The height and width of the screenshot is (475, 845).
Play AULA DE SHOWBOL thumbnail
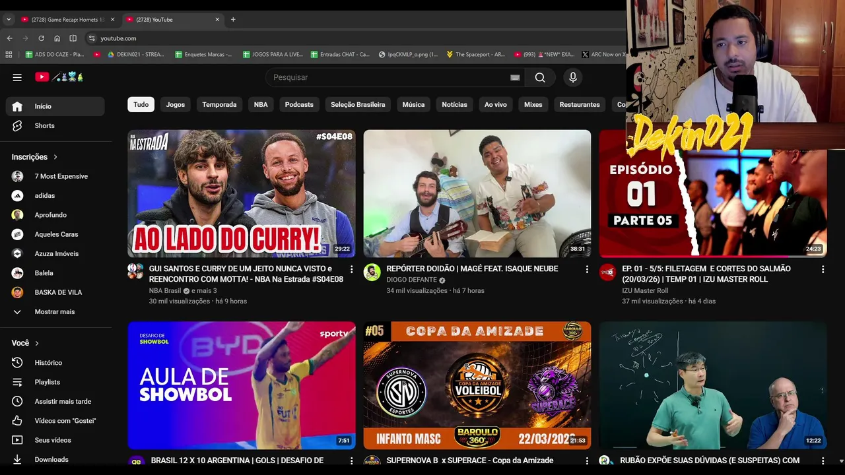tap(242, 385)
